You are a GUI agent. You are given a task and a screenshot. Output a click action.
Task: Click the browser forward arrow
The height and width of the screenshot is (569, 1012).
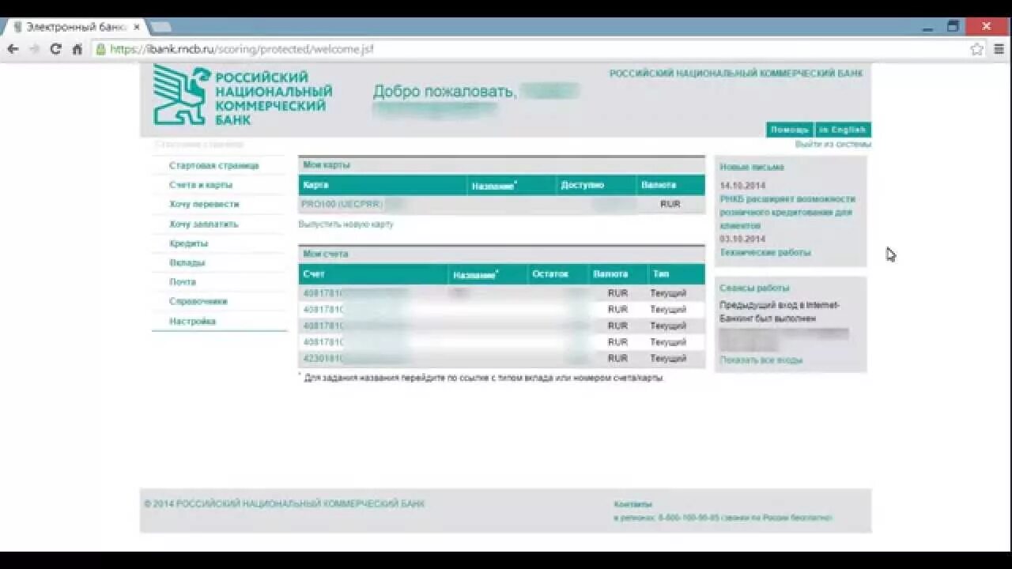pyautogui.click(x=34, y=49)
